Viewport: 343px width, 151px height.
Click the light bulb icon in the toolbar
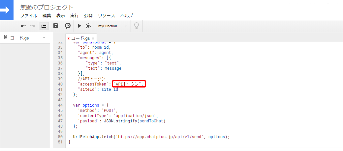click(x=137, y=26)
